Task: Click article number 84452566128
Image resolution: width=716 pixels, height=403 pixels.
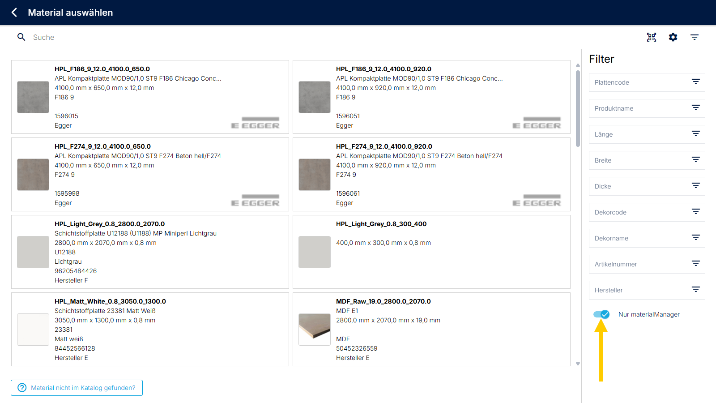Action: pyautogui.click(x=75, y=348)
